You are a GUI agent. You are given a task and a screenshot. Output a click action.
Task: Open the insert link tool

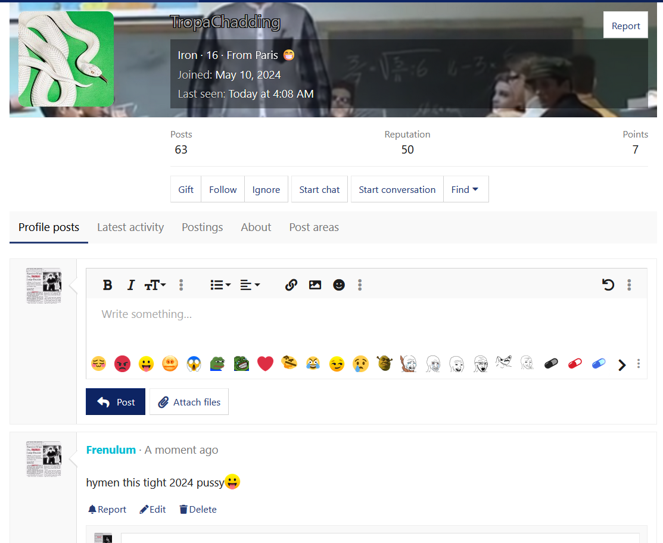[x=291, y=285]
